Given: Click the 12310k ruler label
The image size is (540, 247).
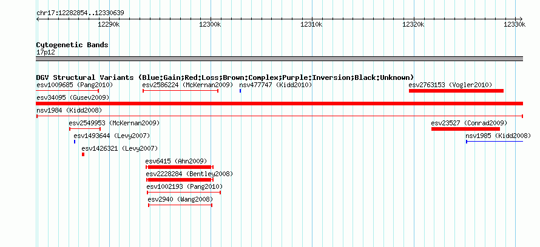Looking at the screenshot, I should tap(312, 24).
